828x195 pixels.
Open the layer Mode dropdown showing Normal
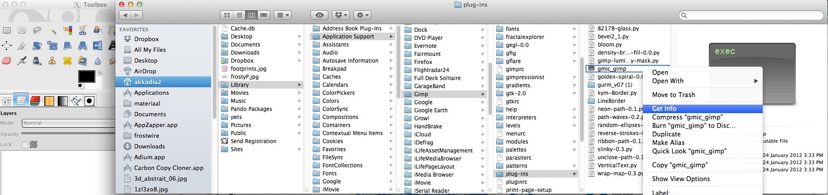tap(68, 123)
